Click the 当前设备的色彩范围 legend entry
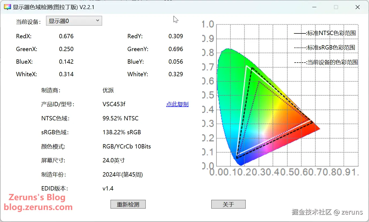 (x=326, y=62)
